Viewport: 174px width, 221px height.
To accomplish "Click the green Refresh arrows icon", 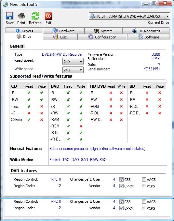I will pyautogui.click(x=35, y=16).
